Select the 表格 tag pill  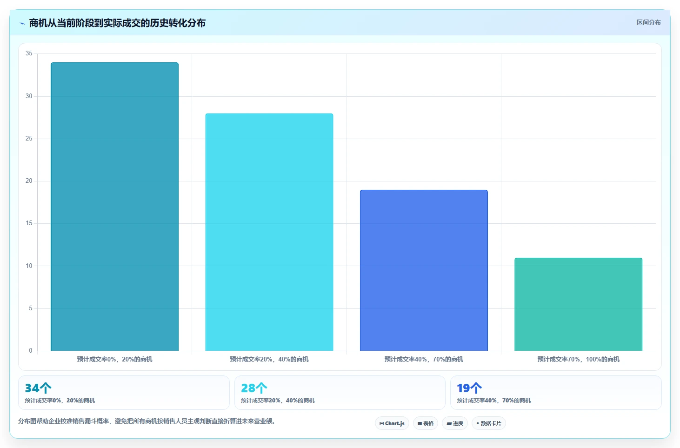pyautogui.click(x=426, y=423)
